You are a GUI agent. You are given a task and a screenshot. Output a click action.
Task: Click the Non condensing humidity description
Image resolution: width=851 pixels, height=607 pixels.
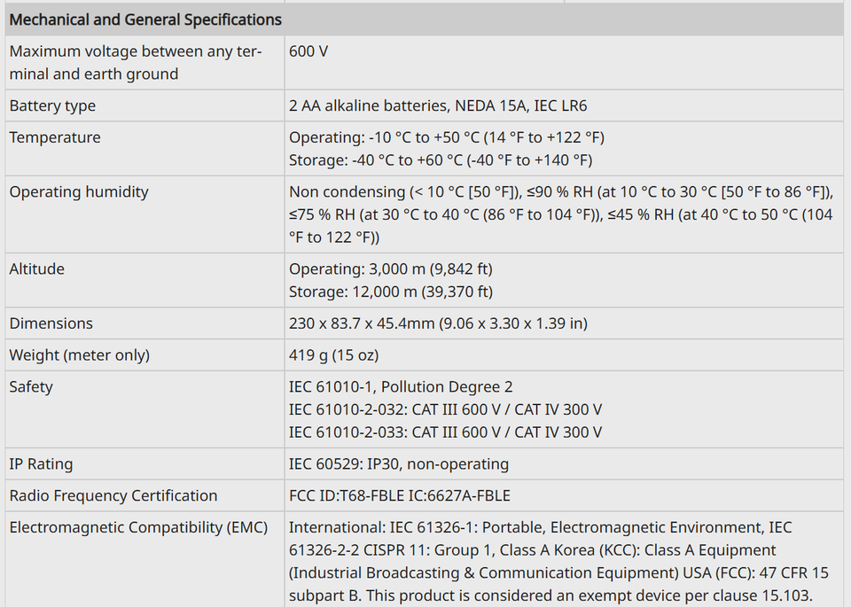[x=560, y=214]
